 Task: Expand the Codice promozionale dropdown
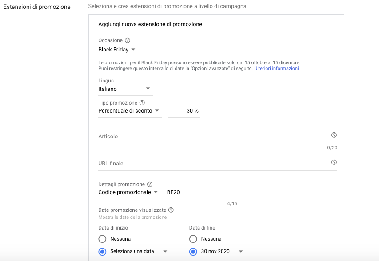(129, 192)
